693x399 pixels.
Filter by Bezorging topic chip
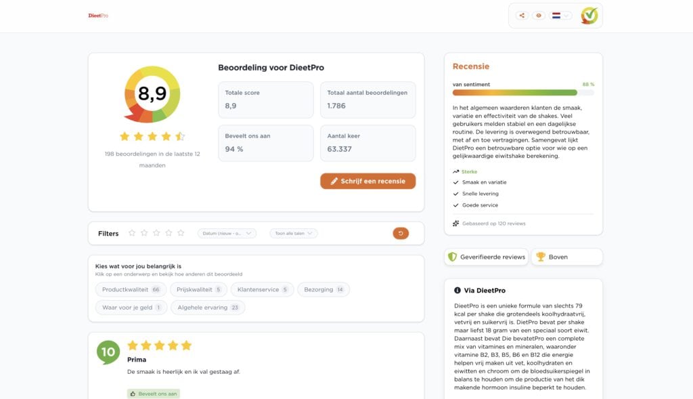click(323, 289)
